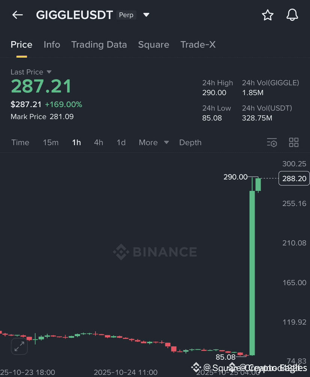Expand the GIGGLEUSDT pair selector arrow
The image size is (310, 377).
pyautogui.click(x=146, y=15)
